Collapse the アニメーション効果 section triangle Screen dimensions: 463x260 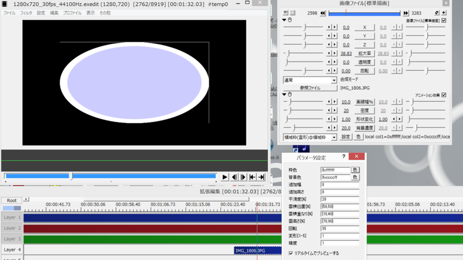285,95
